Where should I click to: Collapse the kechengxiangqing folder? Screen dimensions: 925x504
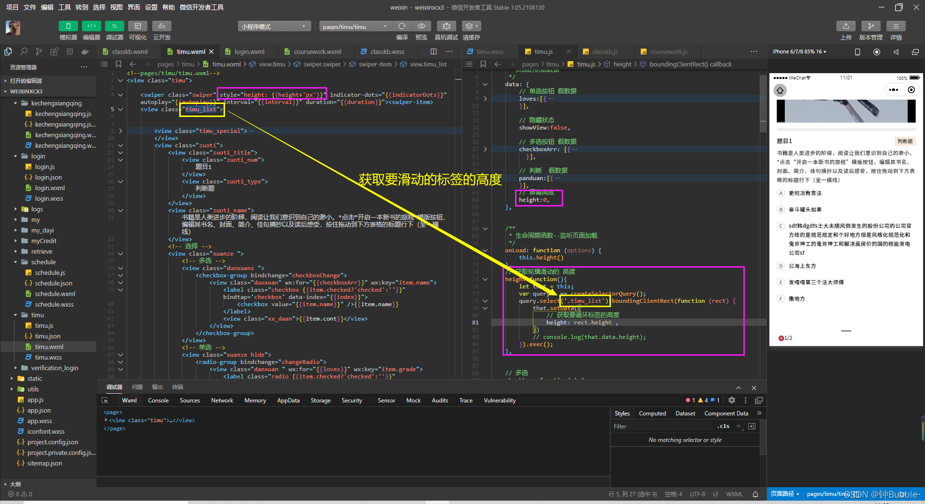coord(48,103)
